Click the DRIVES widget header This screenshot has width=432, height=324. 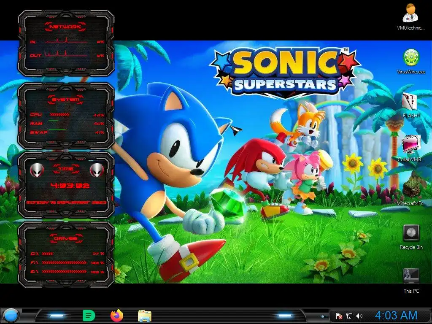tap(66, 238)
